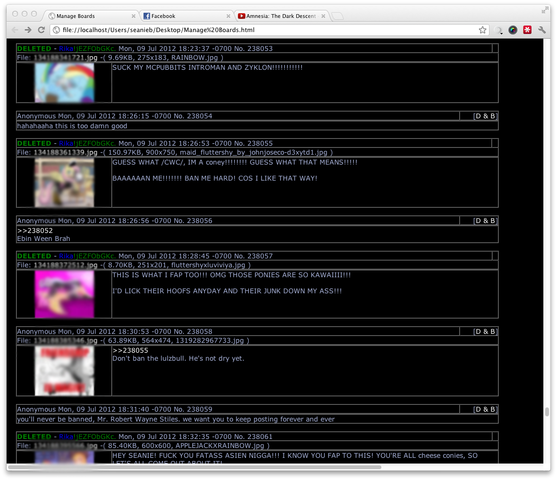Click the DELETED label on post 238053
Image resolution: width=557 pixels, height=480 pixels.
click(x=34, y=49)
